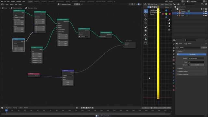Click the viewport zoom magnifier icon
This screenshot has height=117, width=208.
click(x=169, y=20)
